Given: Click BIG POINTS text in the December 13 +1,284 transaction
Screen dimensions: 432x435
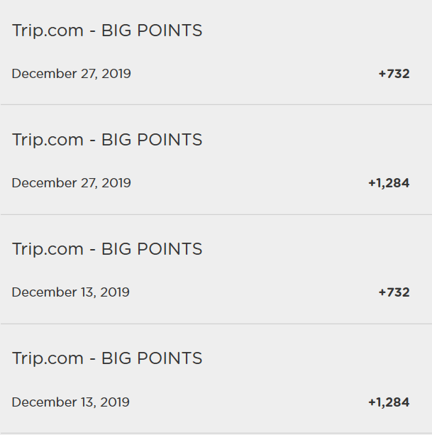Looking at the screenshot, I should pos(152,358).
